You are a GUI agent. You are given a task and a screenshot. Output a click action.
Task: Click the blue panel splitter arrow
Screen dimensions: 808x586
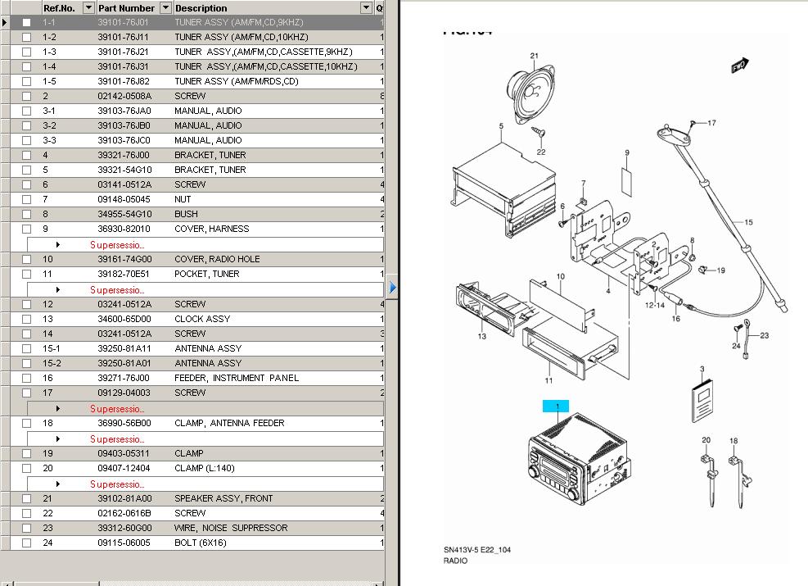coord(393,288)
